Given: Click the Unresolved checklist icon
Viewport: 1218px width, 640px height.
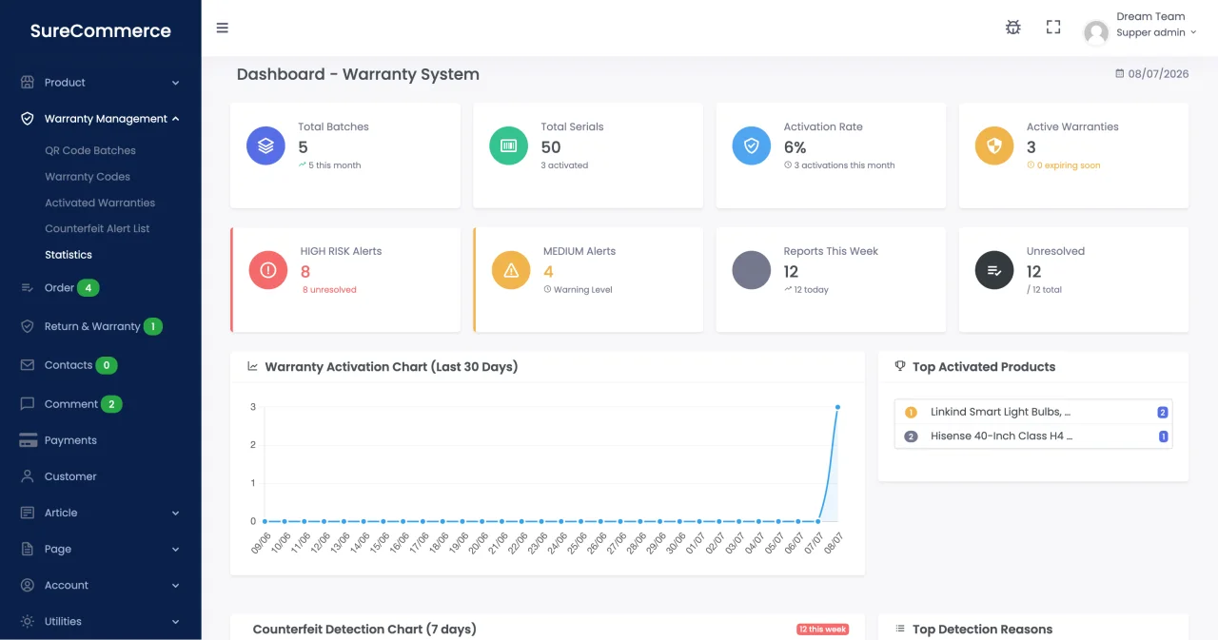Looking at the screenshot, I should pos(994,270).
